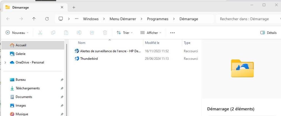
Task: Expand chevron after Windows in breadcrumb
Action: (x=104, y=19)
